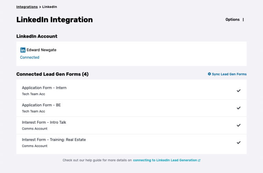Open the Options menu
263x173 pixels.
[235, 19]
